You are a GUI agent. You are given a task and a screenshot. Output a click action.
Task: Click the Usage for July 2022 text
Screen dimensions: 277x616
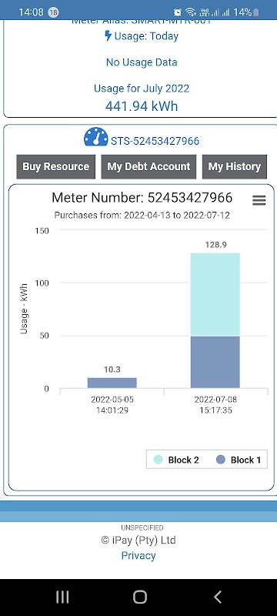click(142, 89)
